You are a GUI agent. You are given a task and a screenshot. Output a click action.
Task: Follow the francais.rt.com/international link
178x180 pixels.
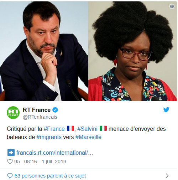click(55, 153)
